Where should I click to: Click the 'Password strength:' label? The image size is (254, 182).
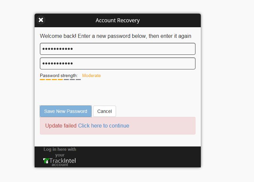59,76
